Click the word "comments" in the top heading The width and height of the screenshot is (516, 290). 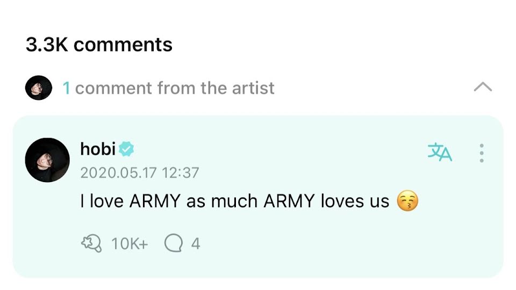(123, 45)
